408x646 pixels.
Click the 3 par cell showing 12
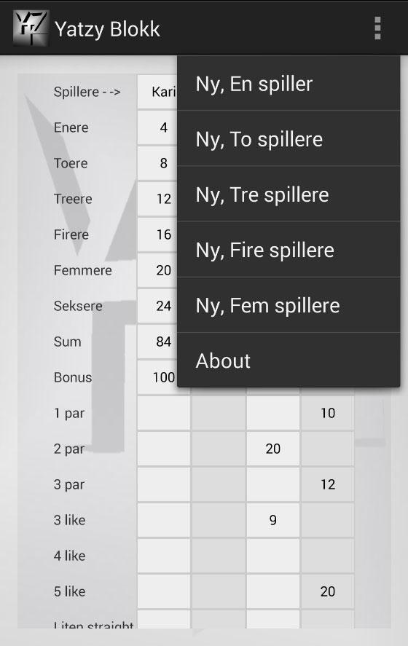click(x=328, y=484)
